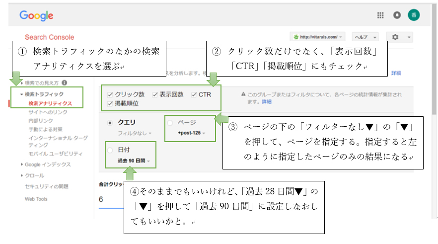438x244 pixels.
Task: Open セキュリティの問題 in sidebar
Action: [46, 186]
